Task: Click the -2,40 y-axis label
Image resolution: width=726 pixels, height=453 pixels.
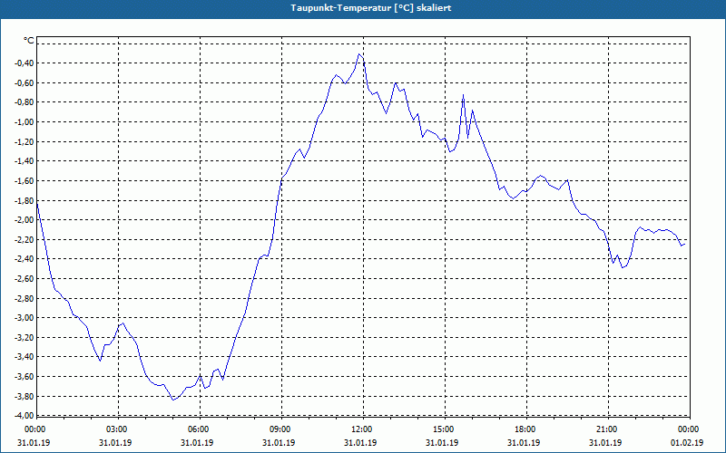Action: click(x=25, y=259)
